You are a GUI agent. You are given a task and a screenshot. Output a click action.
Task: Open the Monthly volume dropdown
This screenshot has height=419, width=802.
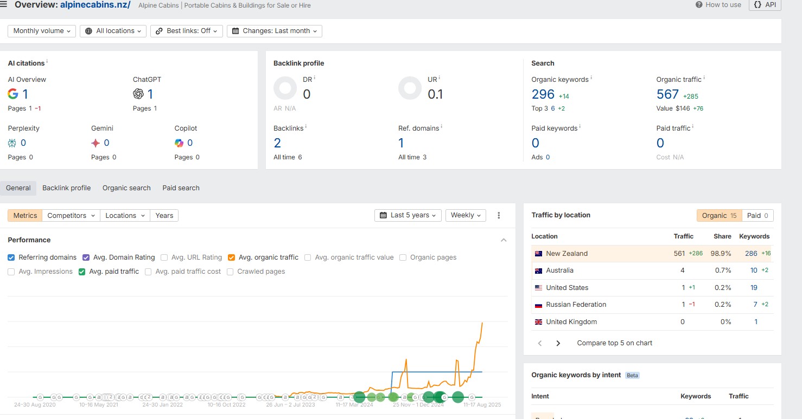click(42, 31)
